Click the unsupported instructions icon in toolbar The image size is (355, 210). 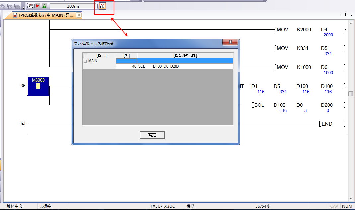tap(102, 6)
